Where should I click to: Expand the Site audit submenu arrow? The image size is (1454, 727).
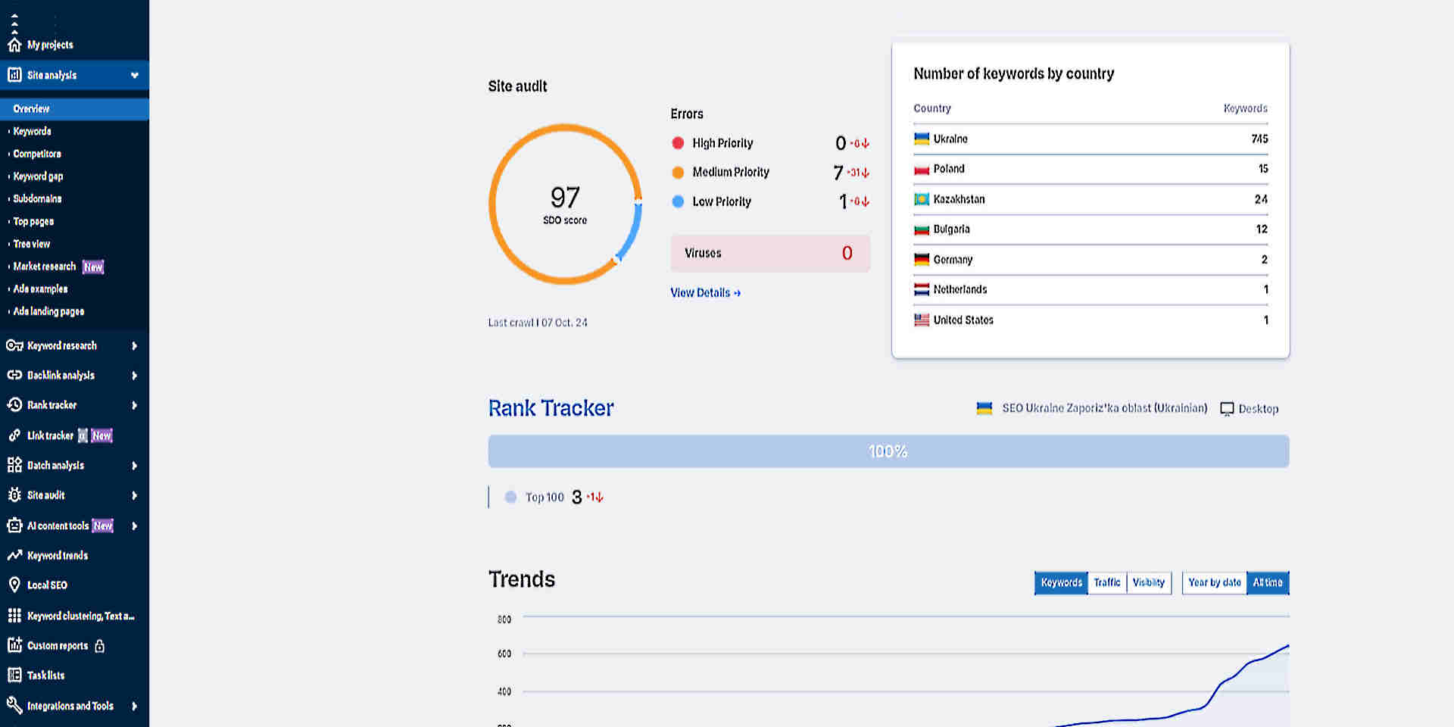tap(134, 495)
